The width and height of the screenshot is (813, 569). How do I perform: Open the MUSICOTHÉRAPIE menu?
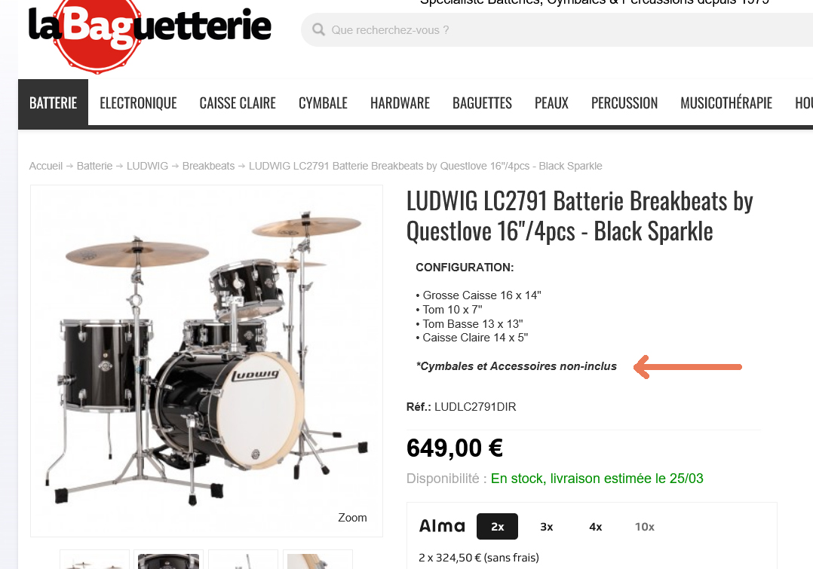726,103
